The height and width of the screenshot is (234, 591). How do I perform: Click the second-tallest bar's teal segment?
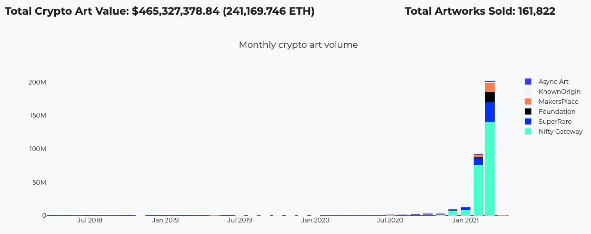tap(478, 190)
